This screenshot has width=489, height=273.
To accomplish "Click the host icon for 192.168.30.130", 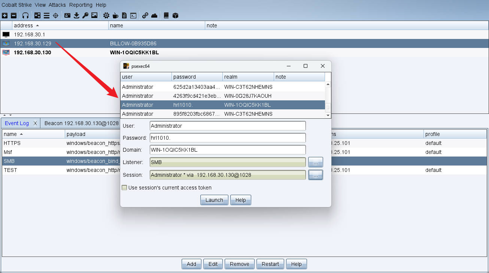I will 6,52.
